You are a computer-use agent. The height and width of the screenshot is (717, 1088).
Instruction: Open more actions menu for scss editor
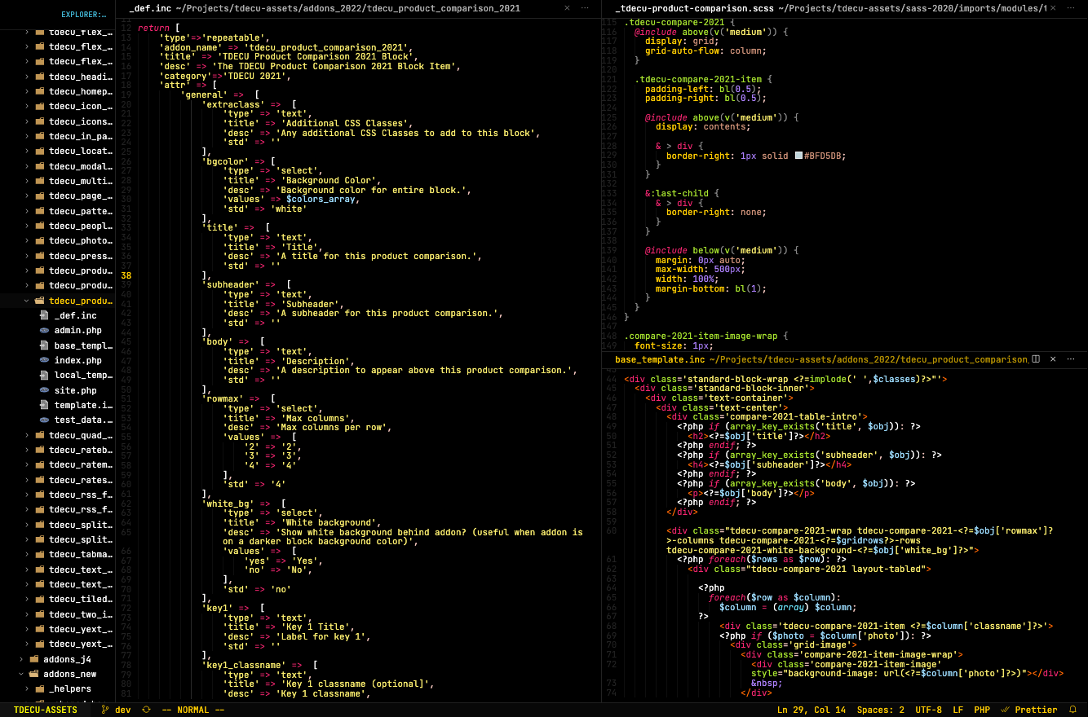1073,7
